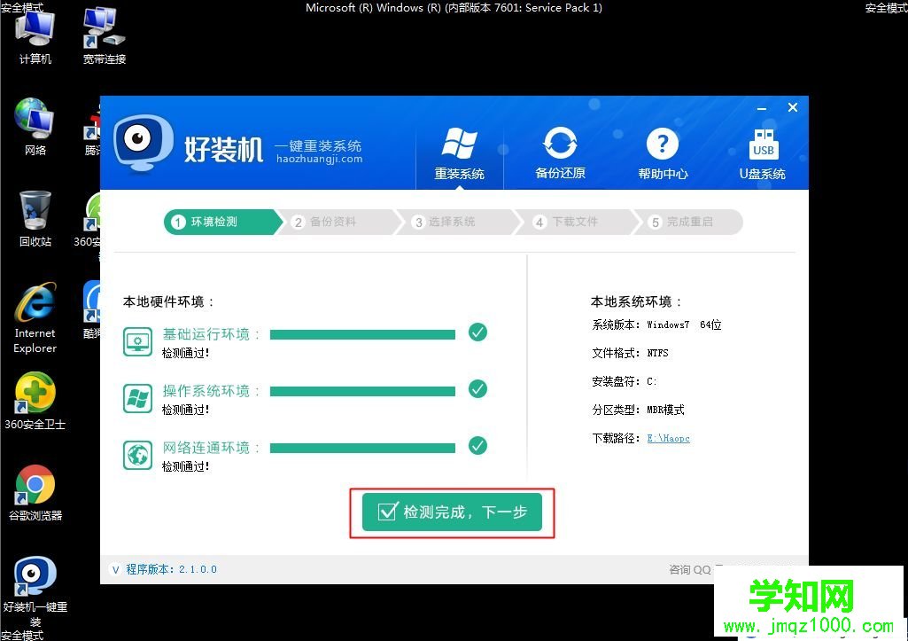Launch 360安全卫士 from the desktop
The width and height of the screenshot is (908, 641).
(x=35, y=393)
